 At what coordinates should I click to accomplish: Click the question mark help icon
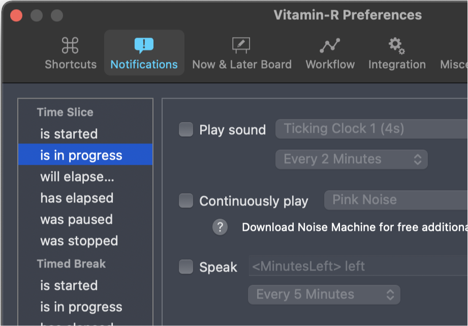pos(220,227)
